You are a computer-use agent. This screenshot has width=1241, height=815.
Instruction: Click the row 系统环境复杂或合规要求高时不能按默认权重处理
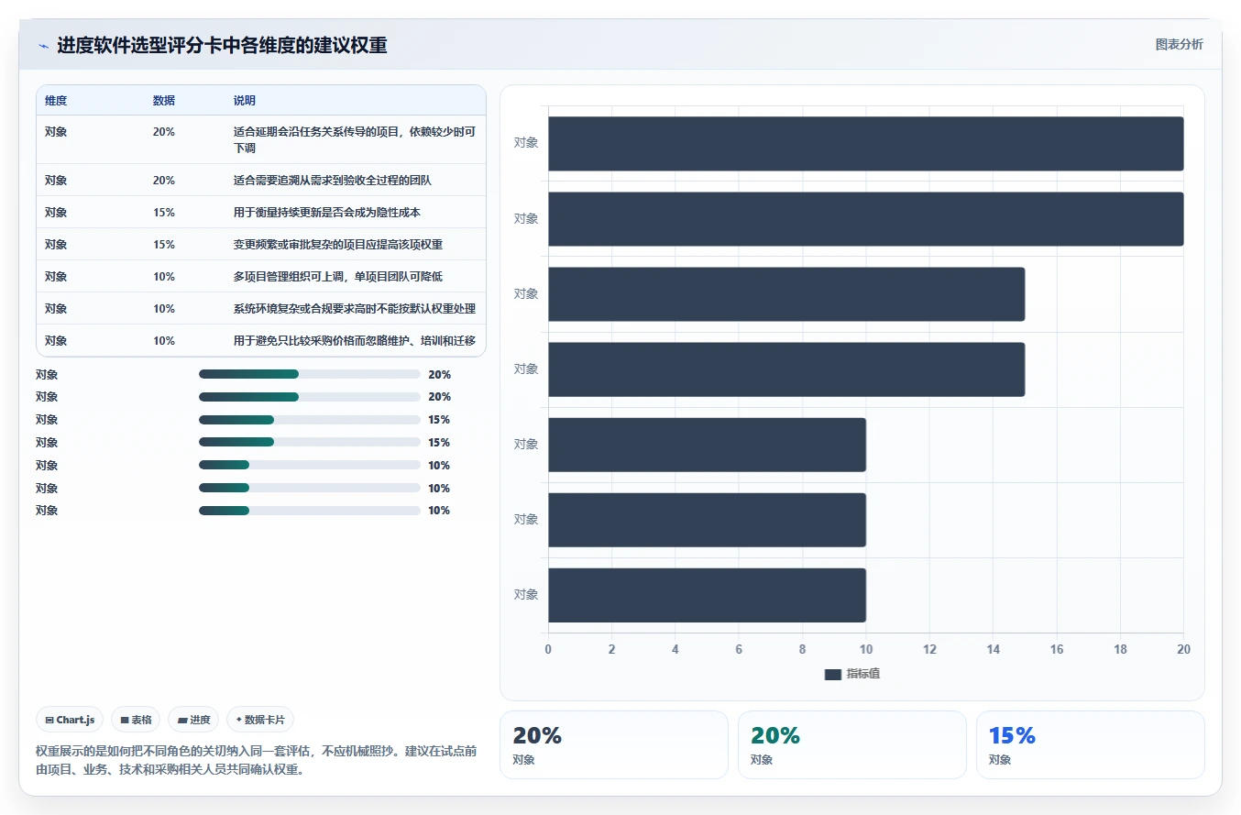(261, 308)
